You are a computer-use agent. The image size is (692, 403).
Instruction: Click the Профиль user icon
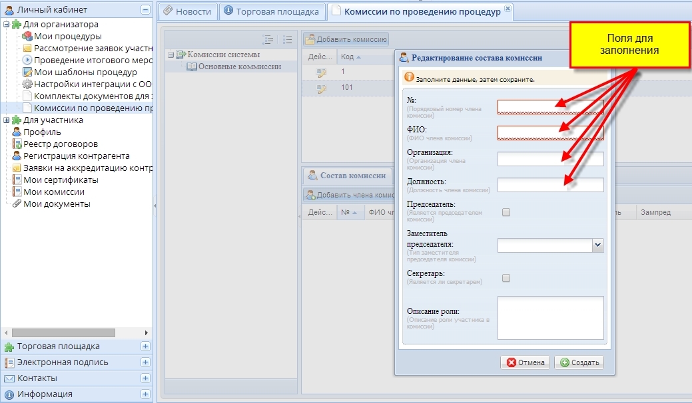click(17, 132)
